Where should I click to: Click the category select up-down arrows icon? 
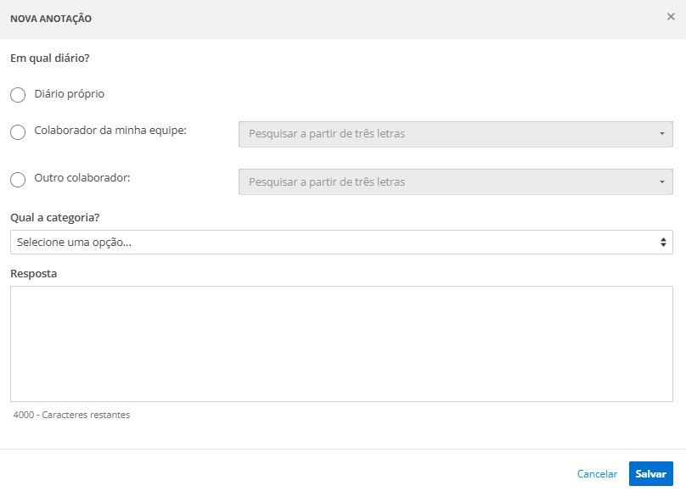[663, 243]
